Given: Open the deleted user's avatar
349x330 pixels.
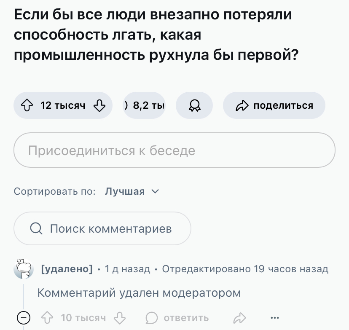Looking at the screenshot, I should [x=24, y=269].
